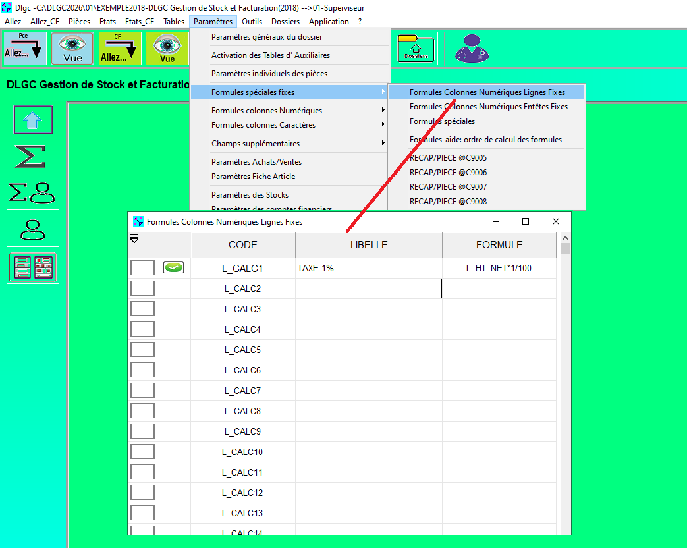Viewport: 687px width, 548px height.
Task: Open the dual forms icon in sidebar
Action: pos(33,267)
